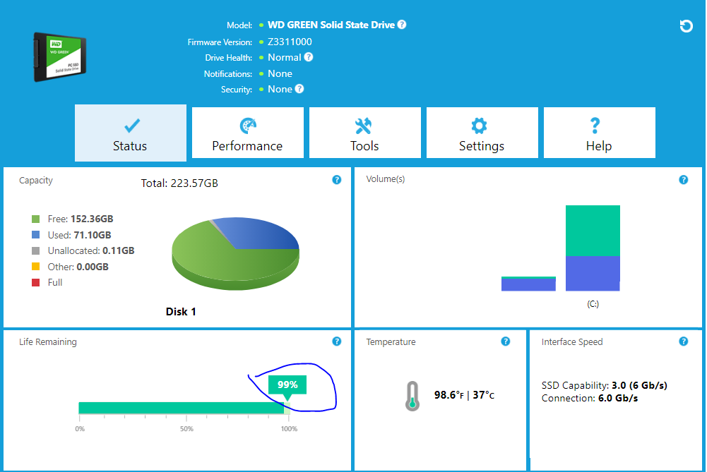707x472 pixels.
Task: Click the green Free legend swatch
Action: pos(35,219)
